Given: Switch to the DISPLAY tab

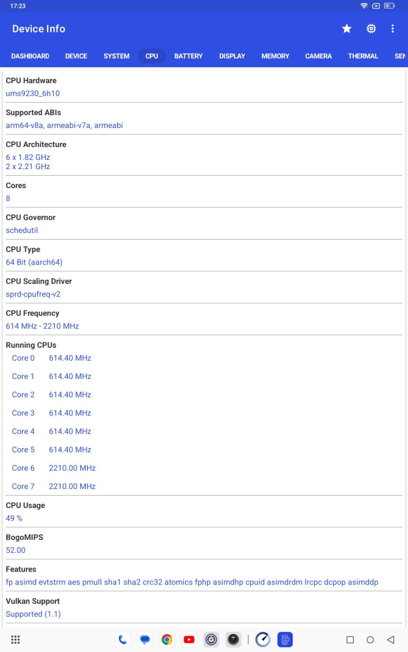Looking at the screenshot, I should [232, 56].
